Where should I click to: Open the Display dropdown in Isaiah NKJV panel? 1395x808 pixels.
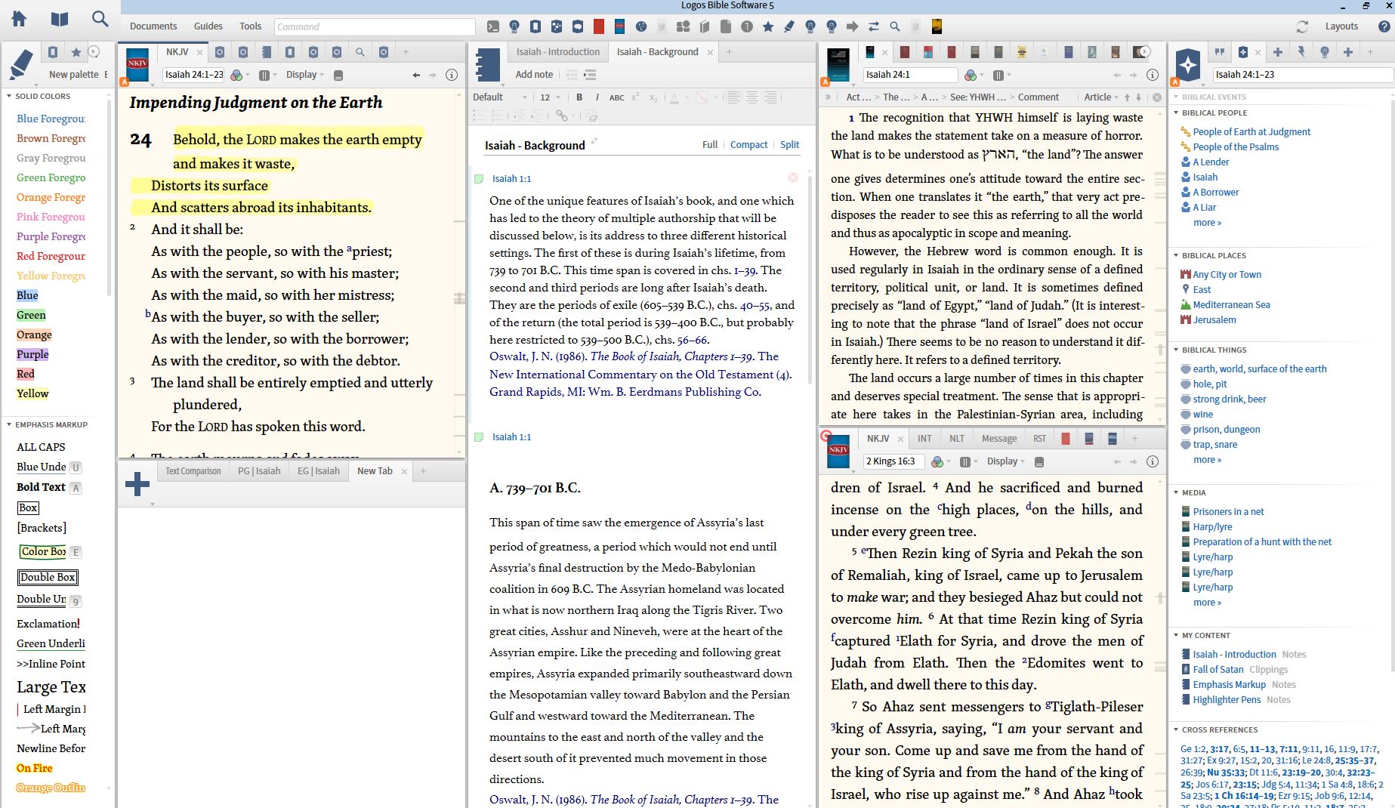click(x=305, y=75)
